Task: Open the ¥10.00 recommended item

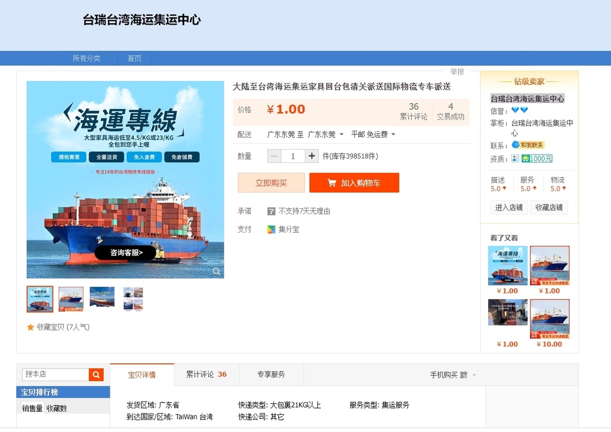Action: [x=550, y=319]
